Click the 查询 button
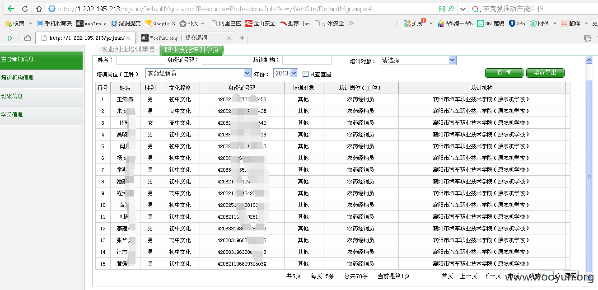 click(x=504, y=73)
